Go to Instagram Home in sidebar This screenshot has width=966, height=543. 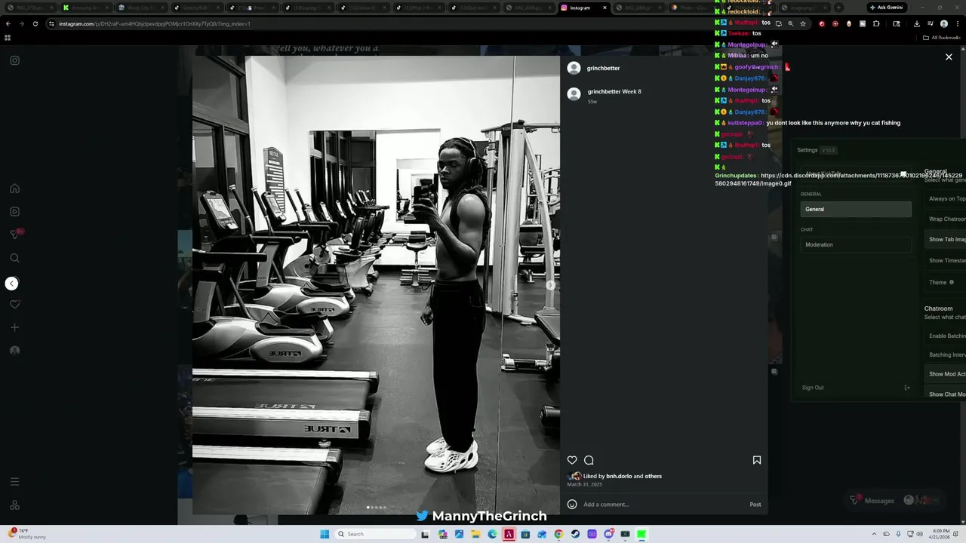coord(14,189)
